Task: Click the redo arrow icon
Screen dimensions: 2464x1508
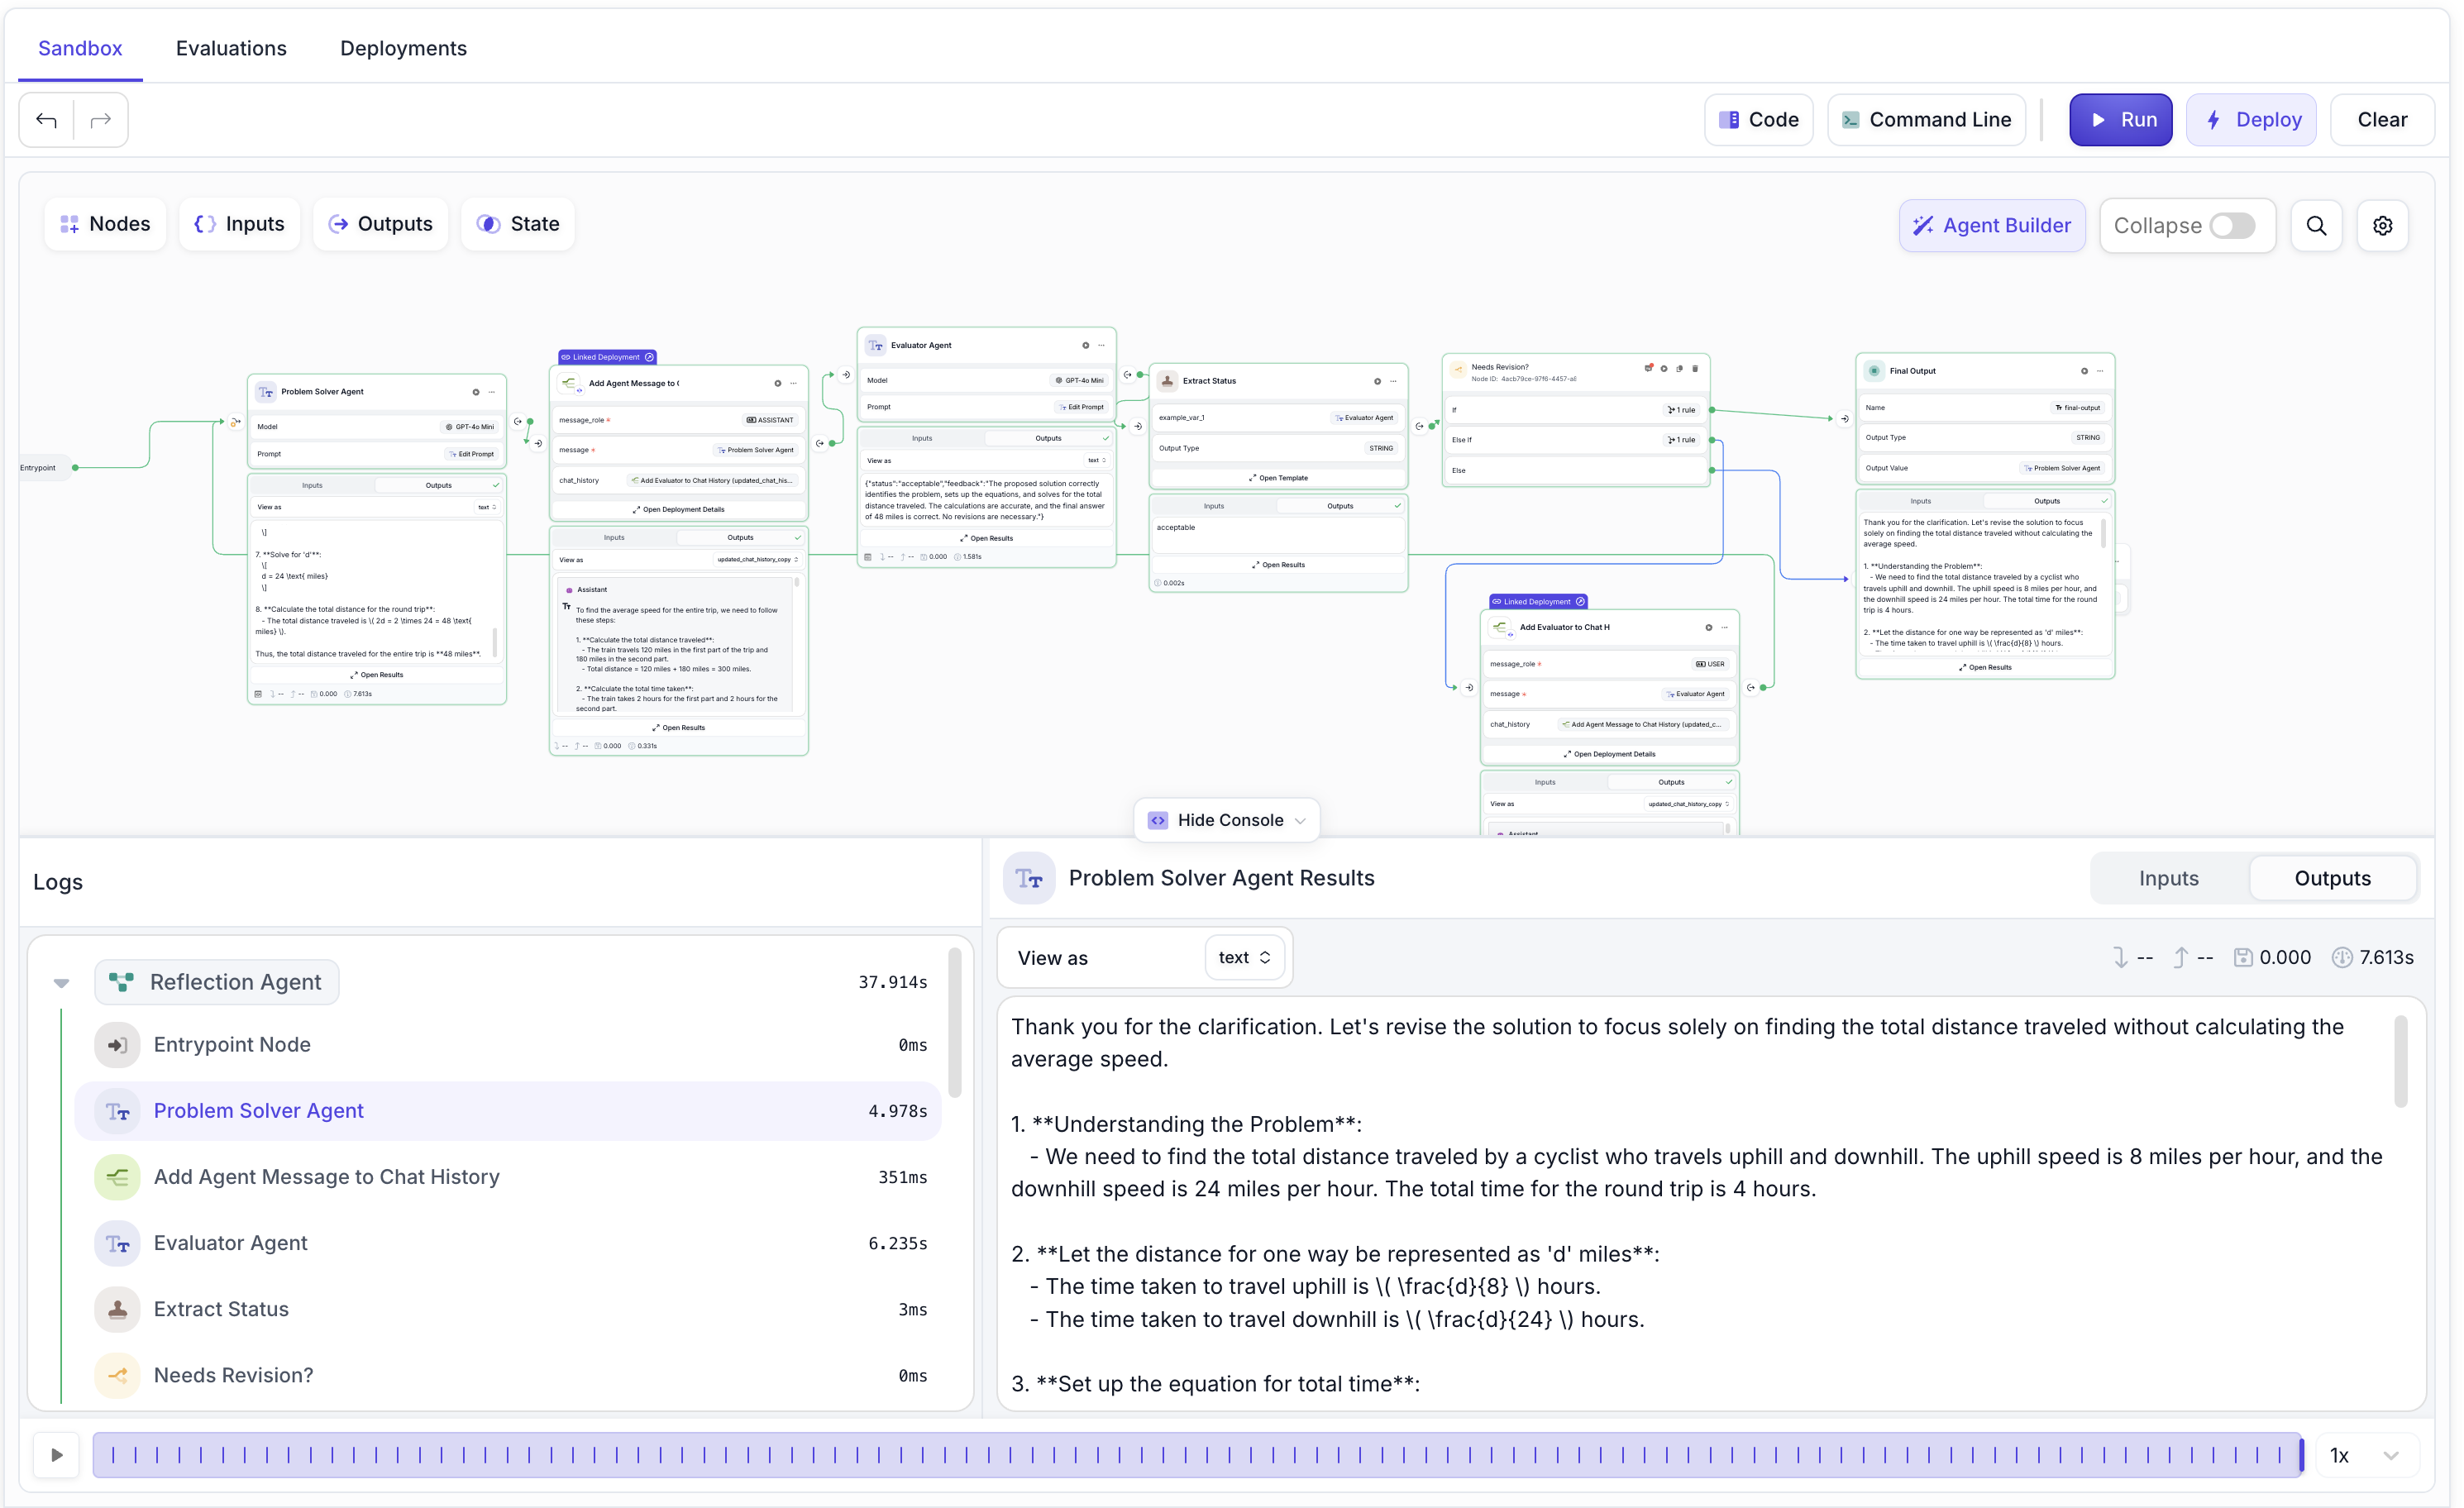Action: click(101, 120)
